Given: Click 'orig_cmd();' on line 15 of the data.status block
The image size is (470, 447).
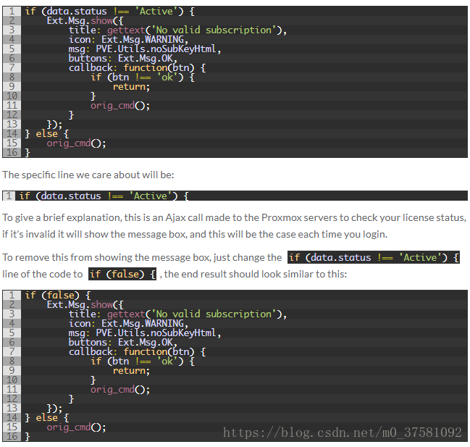Looking at the screenshot, I should coord(77,143).
